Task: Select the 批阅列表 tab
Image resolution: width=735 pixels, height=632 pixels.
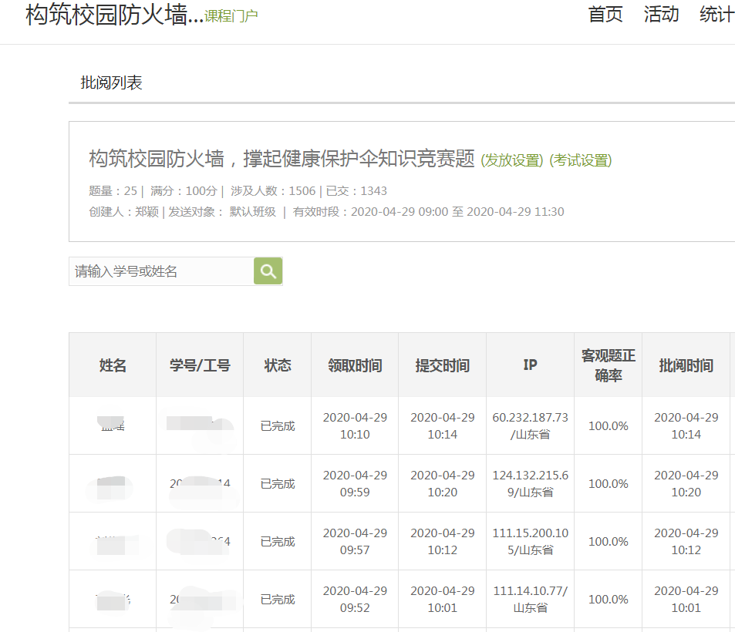Action: click(x=112, y=83)
